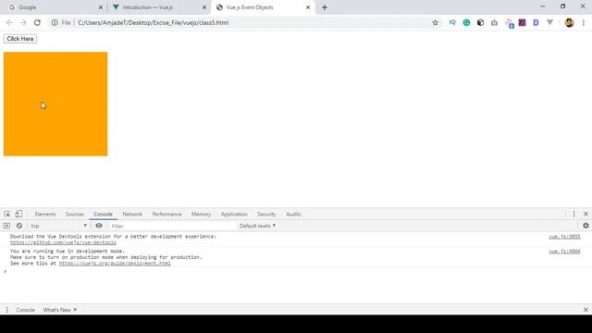Close the Google tab

[101, 7]
